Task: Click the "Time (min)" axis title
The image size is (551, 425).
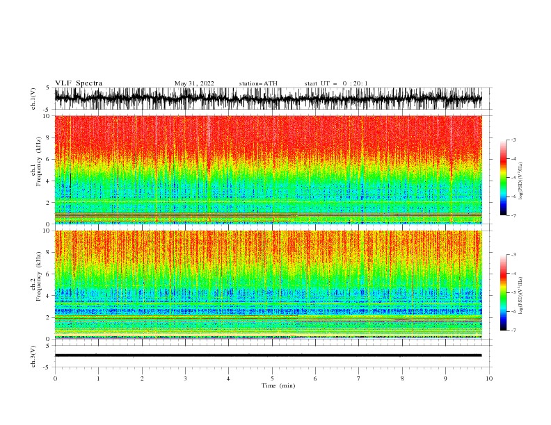Action: tap(278, 385)
